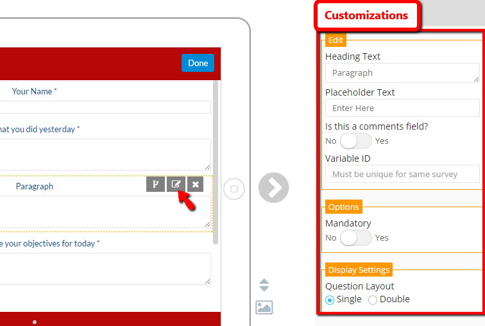This screenshot has width=485, height=326.
Task: Delete Paragraph question with the X icon
Action: [196, 184]
